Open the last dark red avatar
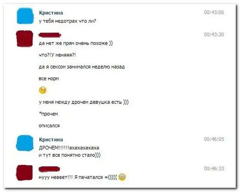Image resolution: width=240 pixels, height=192 pixels. click(x=25, y=173)
